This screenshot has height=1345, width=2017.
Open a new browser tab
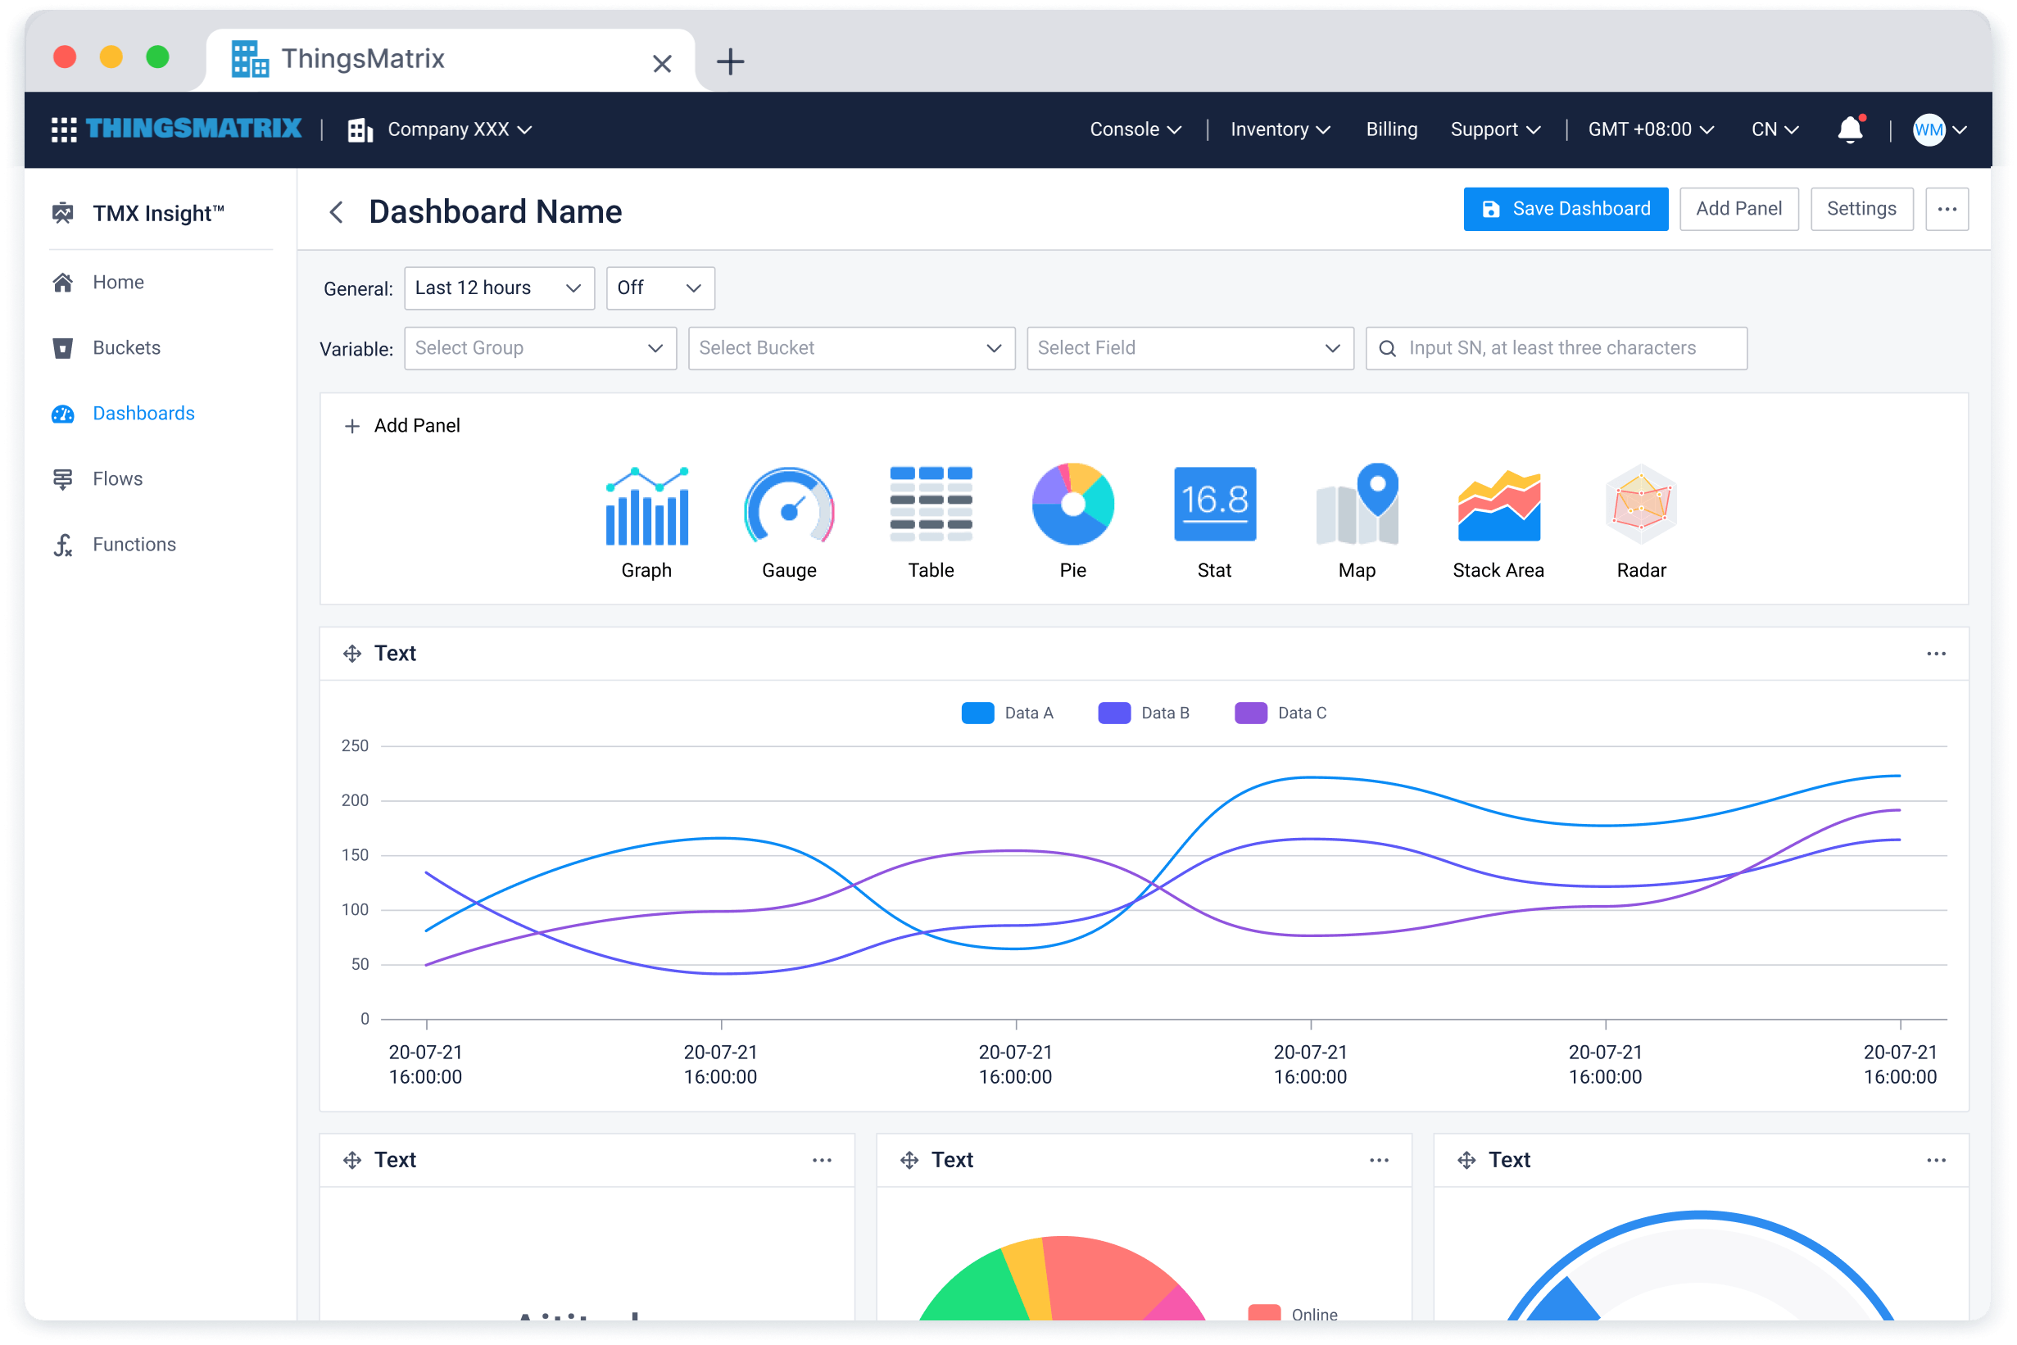pos(730,61)
